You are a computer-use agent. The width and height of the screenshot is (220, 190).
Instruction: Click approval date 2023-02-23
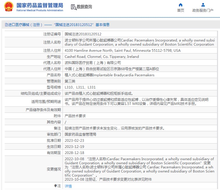point(75,141)
